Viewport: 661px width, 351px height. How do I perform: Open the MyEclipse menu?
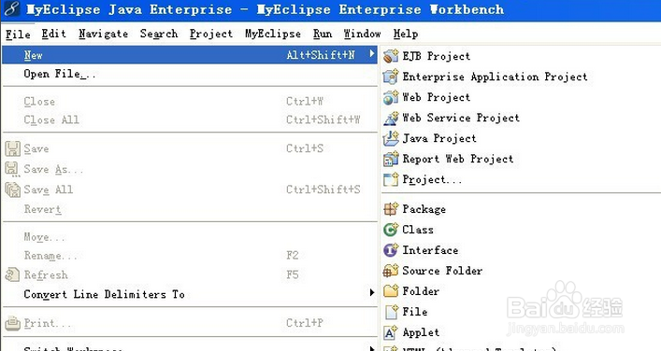click(x=273, y=34)
